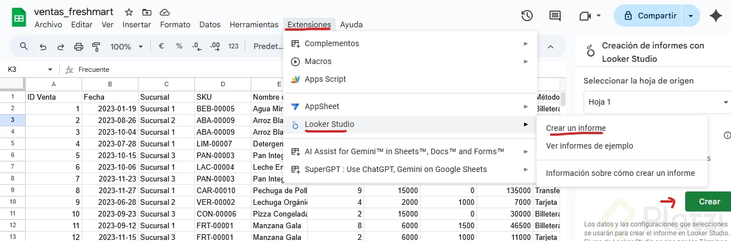Click the move to folder icon
The height and width of the screenshot is (241, 731).
[146, 12]
